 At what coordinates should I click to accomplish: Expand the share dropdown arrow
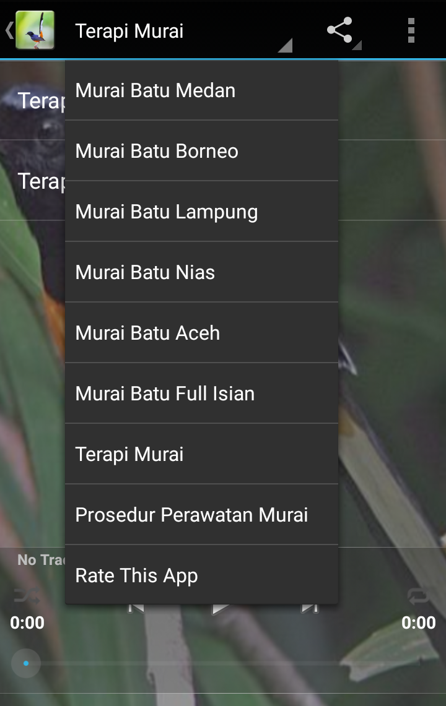coord(357,45)
